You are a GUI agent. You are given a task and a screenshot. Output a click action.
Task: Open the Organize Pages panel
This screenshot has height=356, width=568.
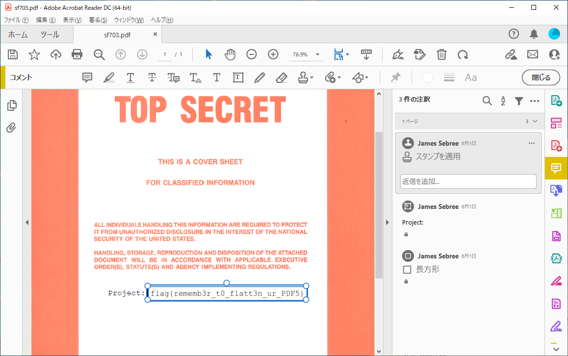coord(556,123)
